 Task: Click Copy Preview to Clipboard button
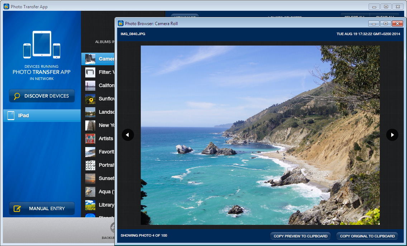pyautogui.click(x=300, y=236)
